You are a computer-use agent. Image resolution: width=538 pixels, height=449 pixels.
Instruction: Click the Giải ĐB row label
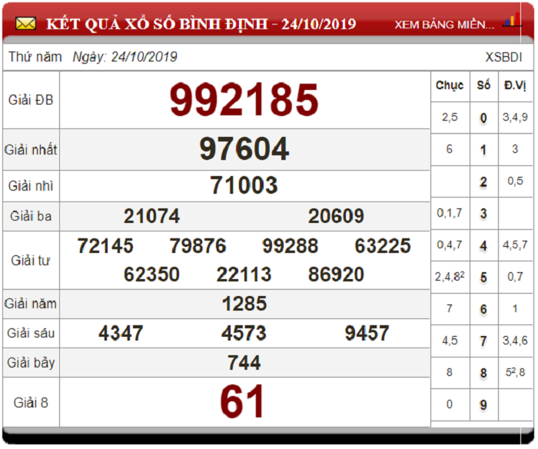tap(31, 100)
